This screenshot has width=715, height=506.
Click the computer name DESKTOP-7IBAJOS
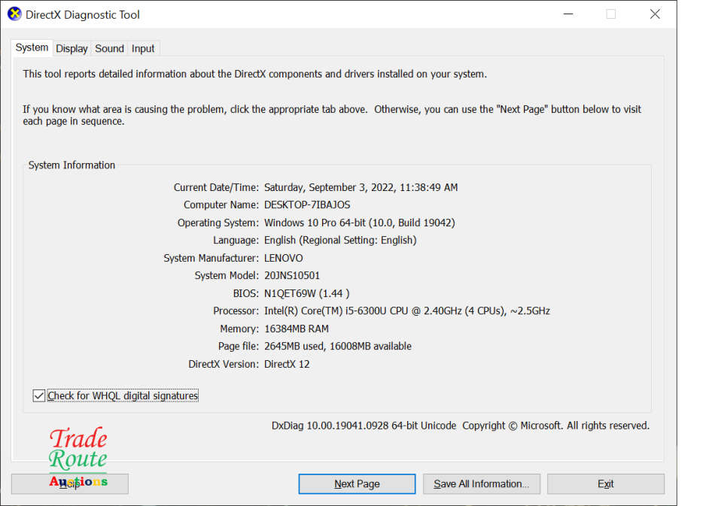tap(307, 205)
